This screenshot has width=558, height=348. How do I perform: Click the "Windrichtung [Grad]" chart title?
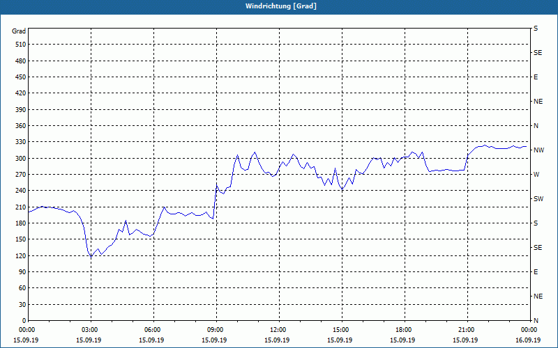point(281,6)
